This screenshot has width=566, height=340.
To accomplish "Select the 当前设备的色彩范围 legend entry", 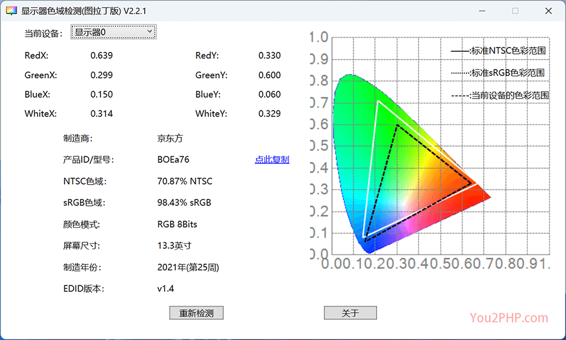I will click(500, 95).
